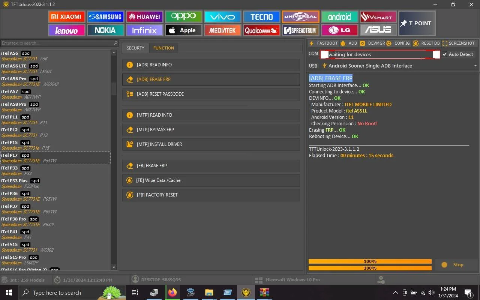Open Firefox from the taskbar

tap(172, 292)
